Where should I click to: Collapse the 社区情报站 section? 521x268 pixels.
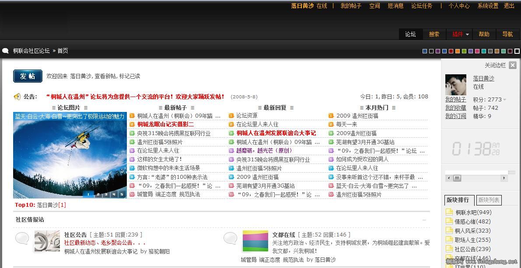[x=424, y=220]
